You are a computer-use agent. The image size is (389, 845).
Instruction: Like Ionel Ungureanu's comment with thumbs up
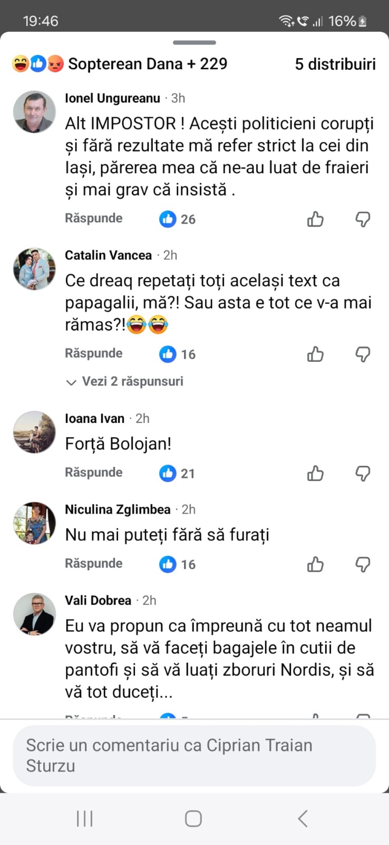click(x=315, y=219)
